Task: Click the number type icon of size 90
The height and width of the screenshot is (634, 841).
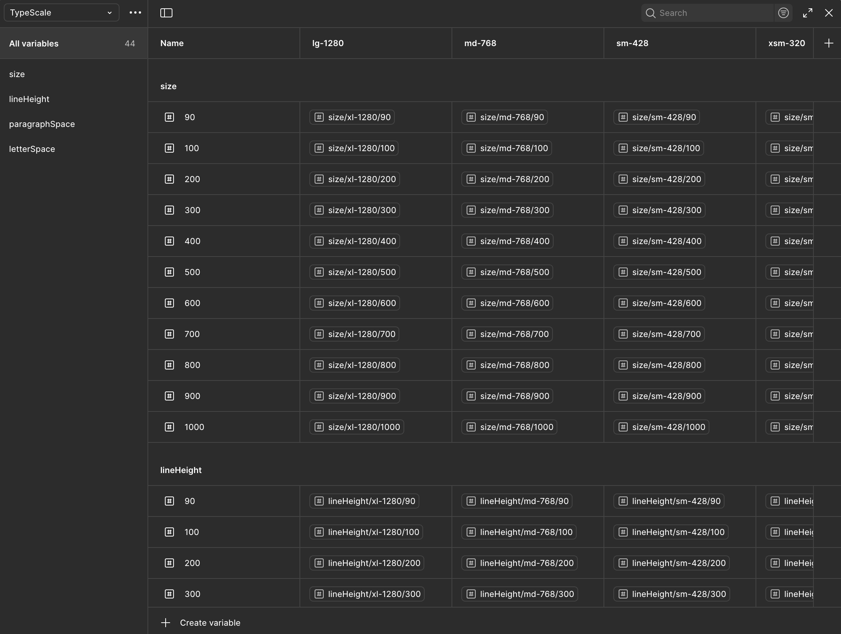Action: [169, 117]
